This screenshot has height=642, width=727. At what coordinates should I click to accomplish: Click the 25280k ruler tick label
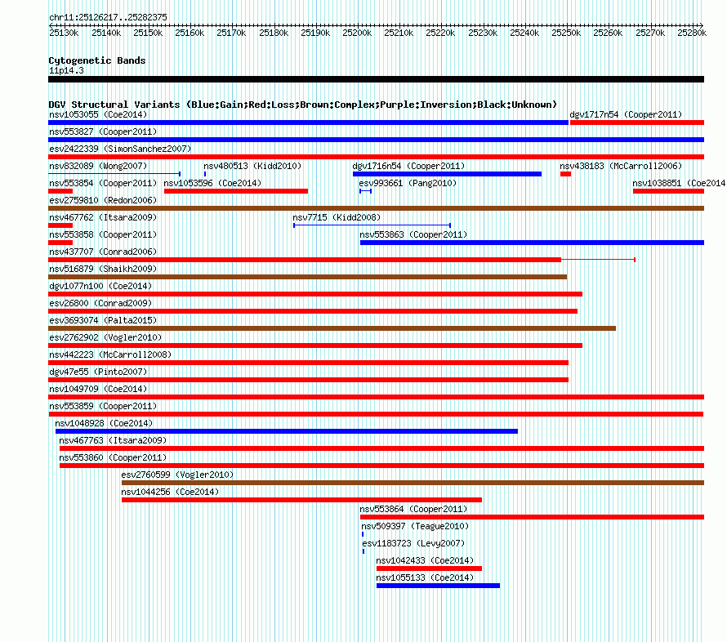pos(692,33)
